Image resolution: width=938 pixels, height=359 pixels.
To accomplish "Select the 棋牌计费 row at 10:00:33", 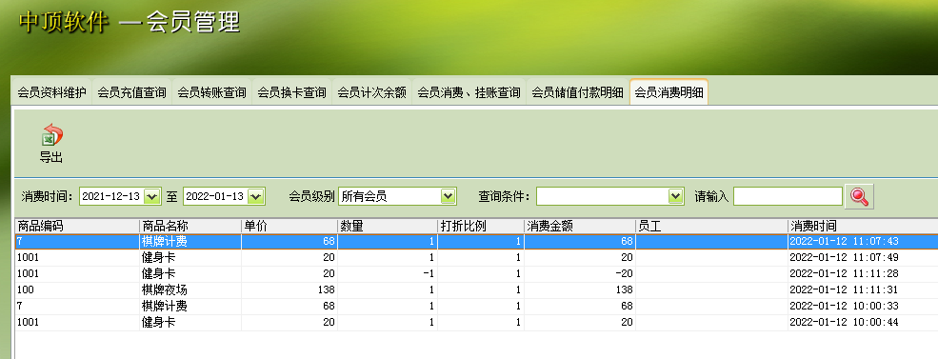I will [x=476, y=307].
